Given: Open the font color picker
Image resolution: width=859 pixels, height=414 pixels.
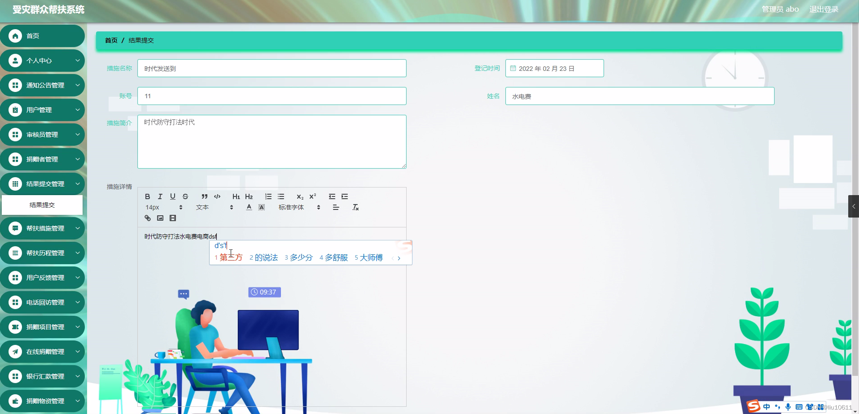Looking at the screenshot, I should [x=249, y=207].
